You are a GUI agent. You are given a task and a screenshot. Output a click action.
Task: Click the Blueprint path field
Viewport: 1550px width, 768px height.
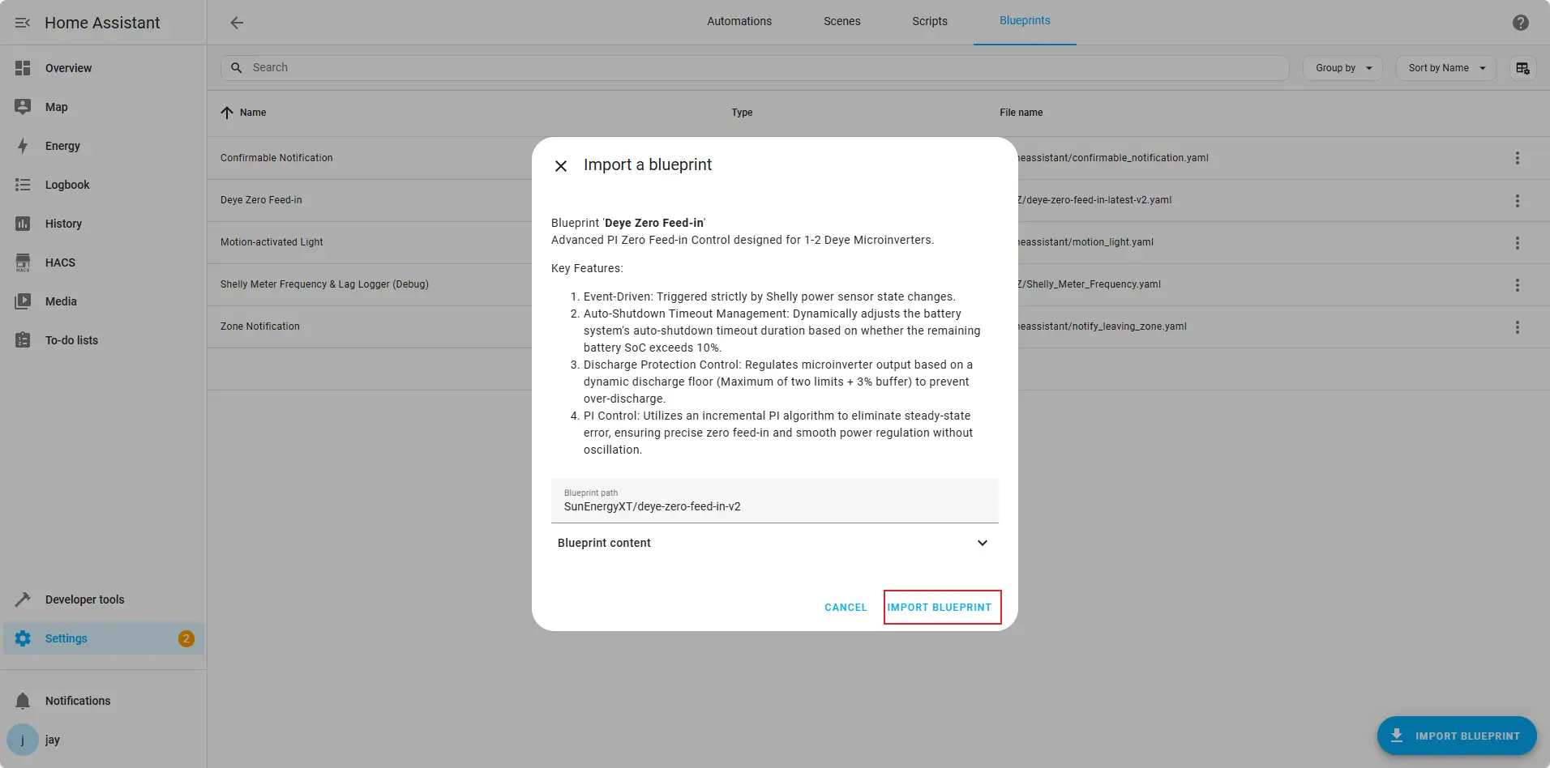[773, 506]
